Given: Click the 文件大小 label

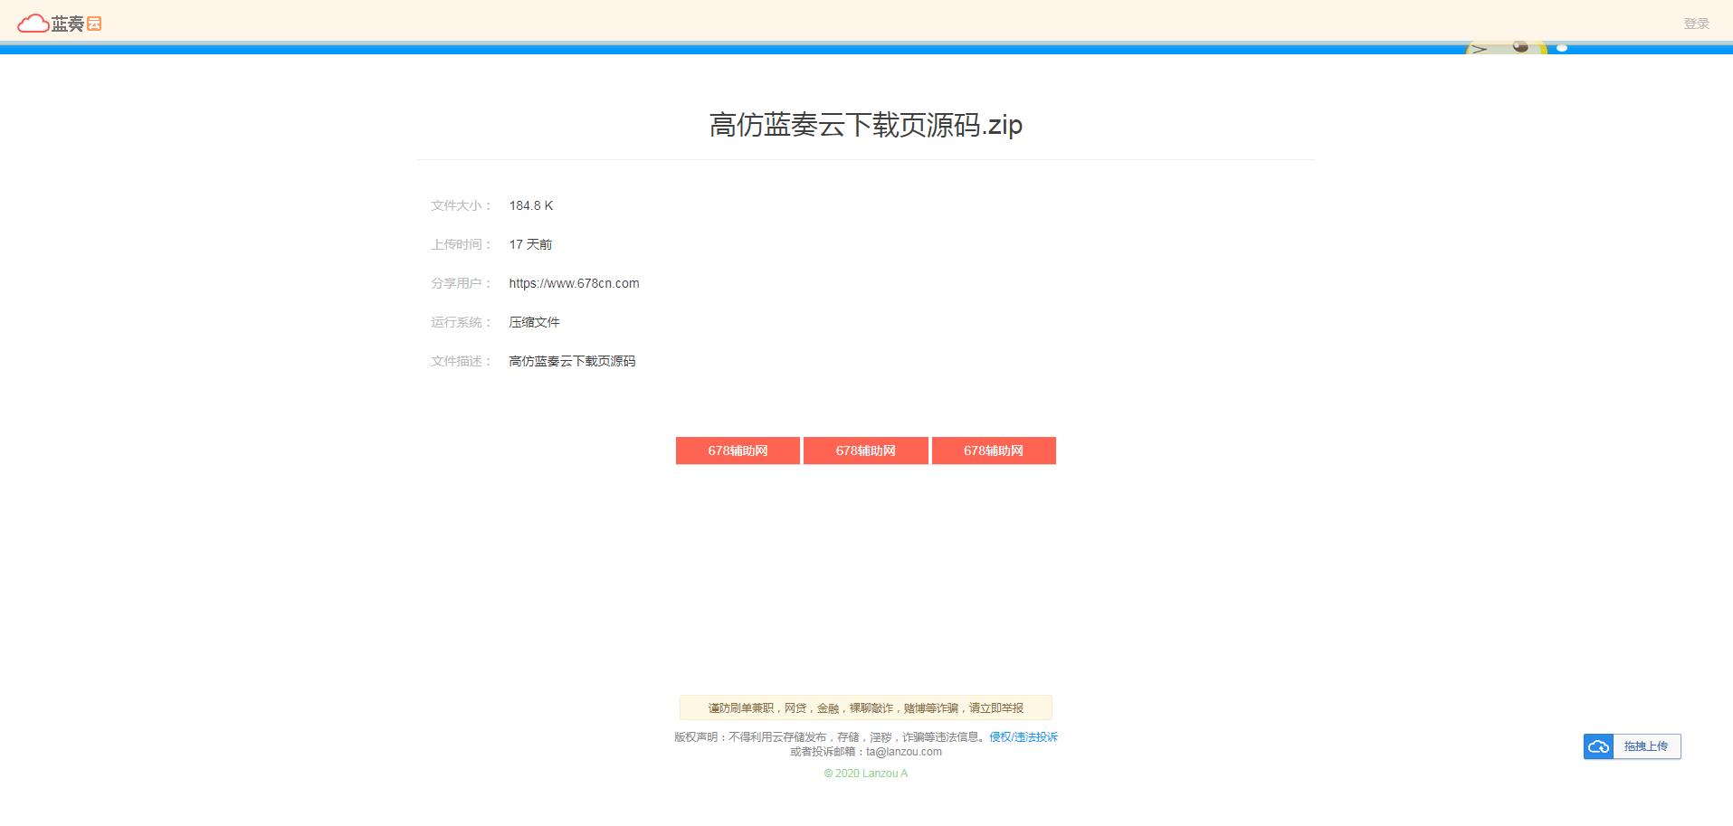Looking at the screenshot, I should [x=461, y=205].
